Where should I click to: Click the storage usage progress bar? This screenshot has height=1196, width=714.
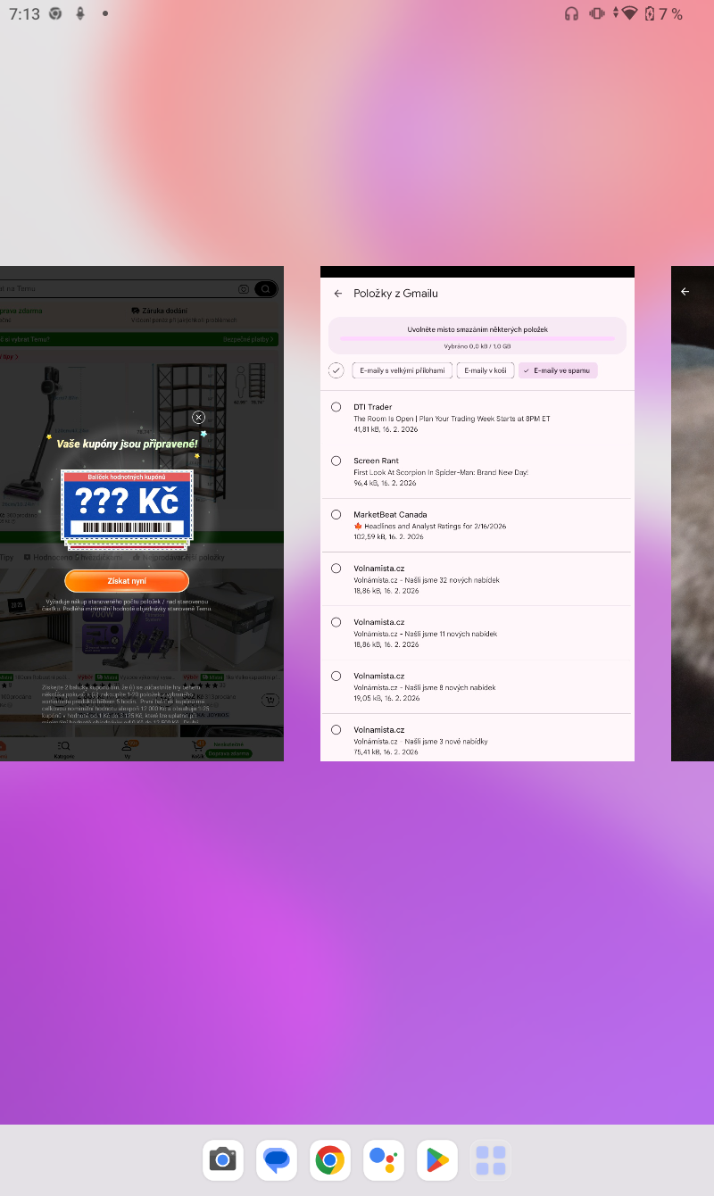477,338
